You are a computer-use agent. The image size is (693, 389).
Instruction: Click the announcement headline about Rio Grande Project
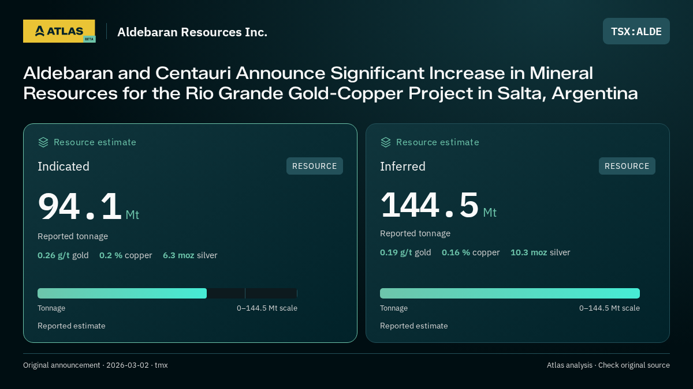(x=330, y=83)
